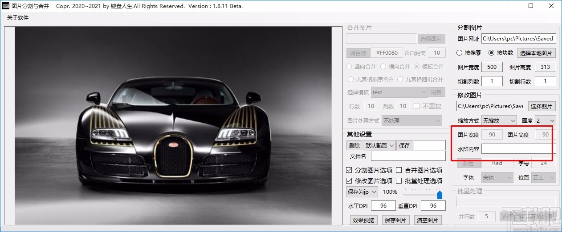
Task: Click the 字号 field showing 24
Action: [x=544, y=163]
